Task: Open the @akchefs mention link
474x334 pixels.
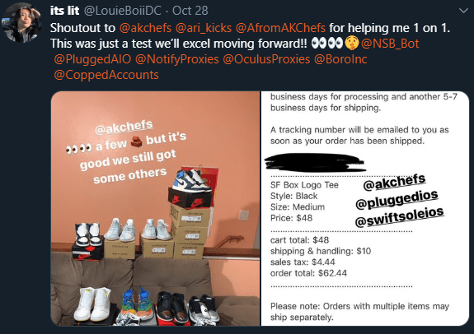Action: 145,28
